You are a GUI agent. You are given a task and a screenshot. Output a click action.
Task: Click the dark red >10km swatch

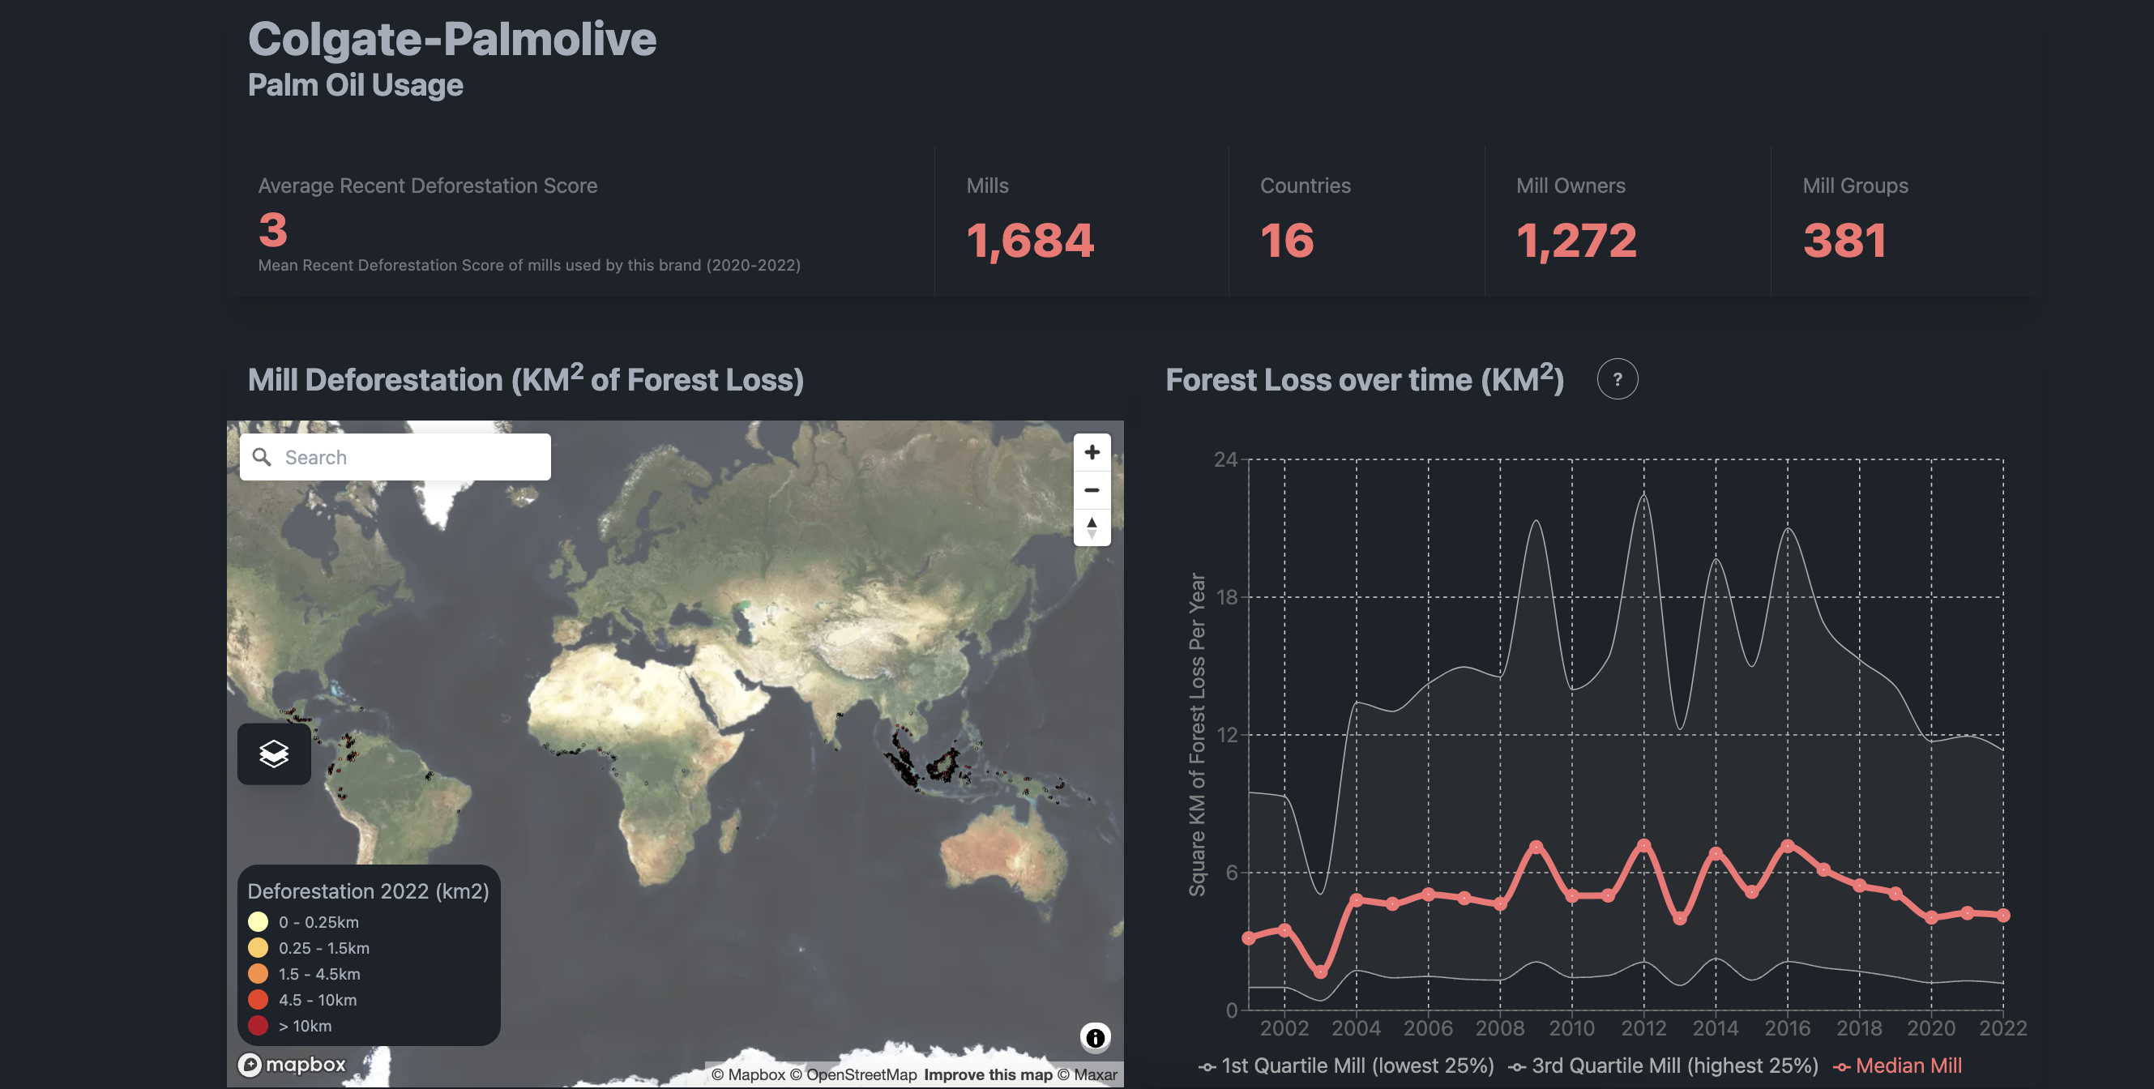[x=259, y=1026]
